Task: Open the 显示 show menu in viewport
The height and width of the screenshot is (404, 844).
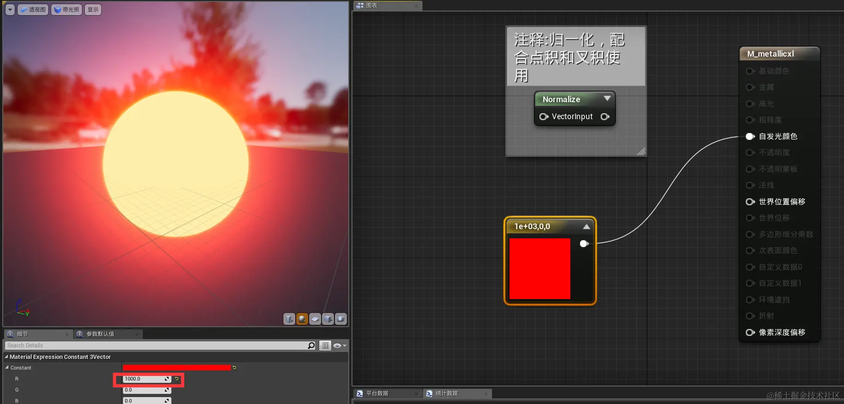Action: pos(93,10)
